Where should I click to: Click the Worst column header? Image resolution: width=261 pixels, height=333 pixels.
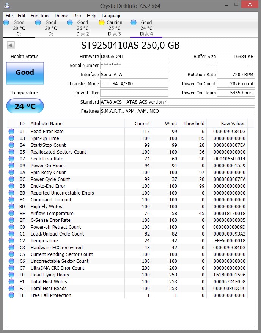[166, 123]
